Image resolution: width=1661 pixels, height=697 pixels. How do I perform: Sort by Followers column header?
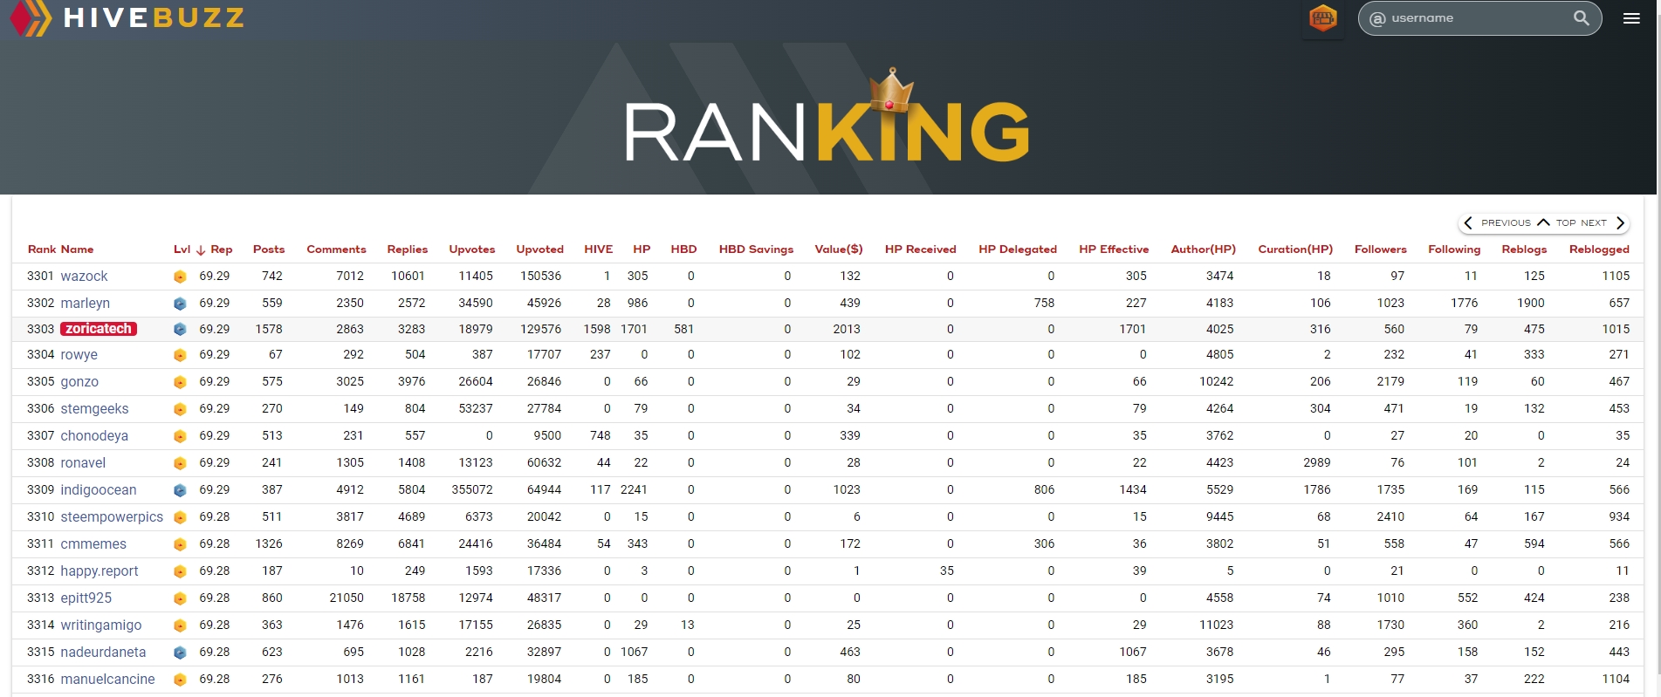[1381, 249]
